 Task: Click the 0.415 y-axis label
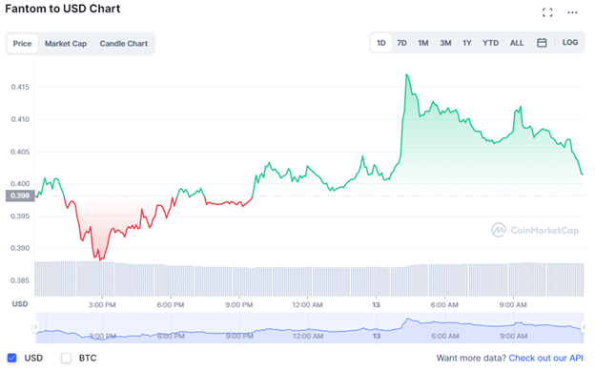pyautogui.click(x=20, y=87)
